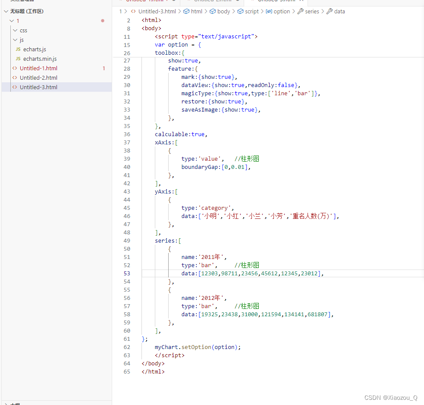424x405 pixels.
Task: Click the file icon before Untitled-3.html breadcrumb
Action: [133, 11]
